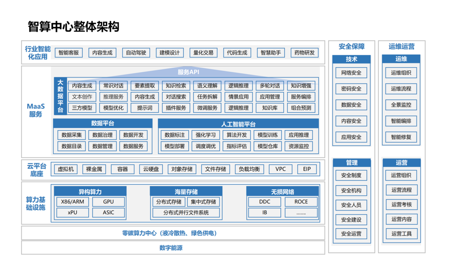Select the 自动驾驶 box
This screenshot has height=258, width=458.
point(136,53)
